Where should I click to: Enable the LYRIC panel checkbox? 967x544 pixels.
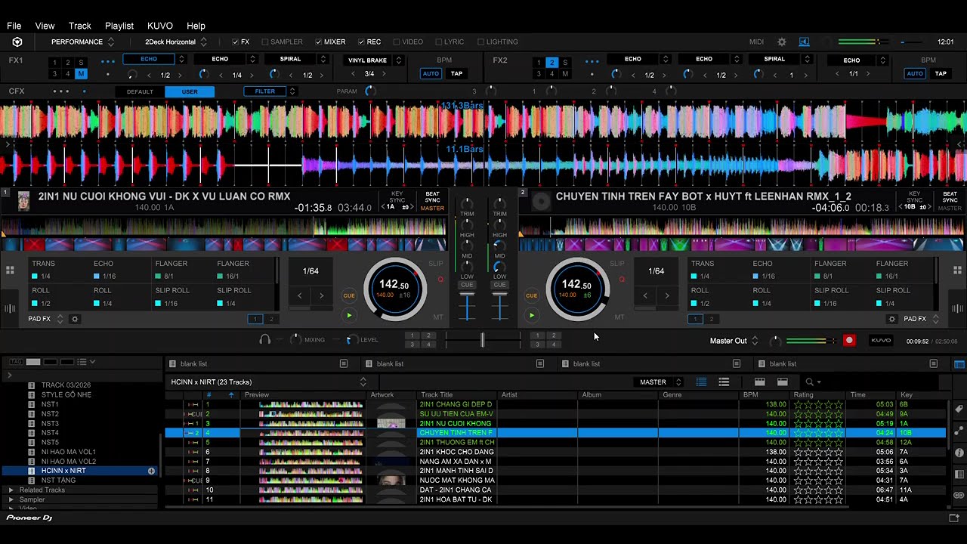438,42
